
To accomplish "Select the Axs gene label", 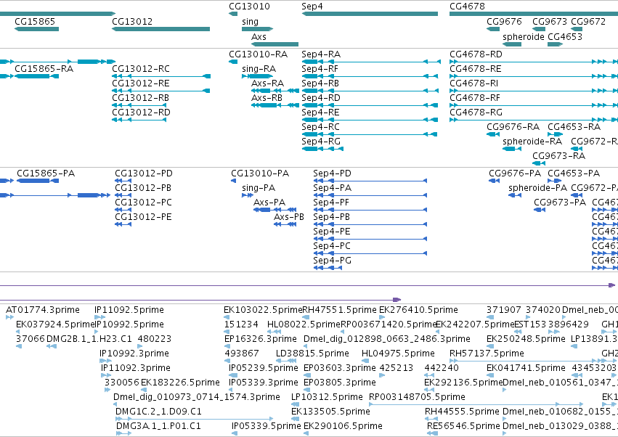I will tap(259, 36).
